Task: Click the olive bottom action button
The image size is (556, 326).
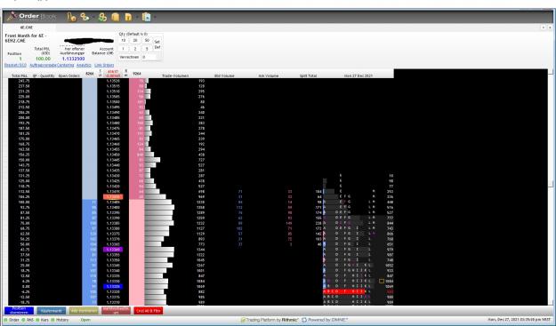Action: coord(84,311)
